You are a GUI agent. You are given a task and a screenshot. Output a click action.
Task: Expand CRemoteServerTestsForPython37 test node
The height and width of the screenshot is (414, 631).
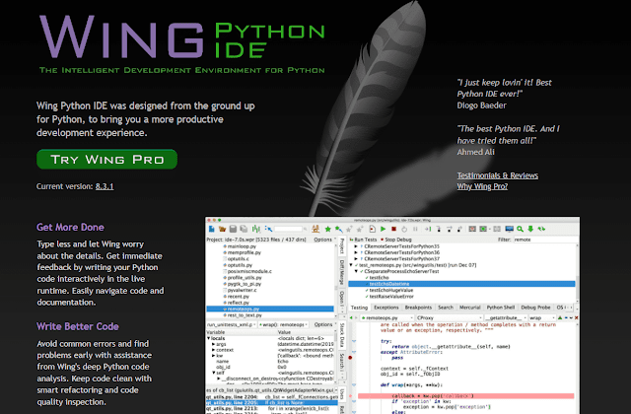point(356,258)
